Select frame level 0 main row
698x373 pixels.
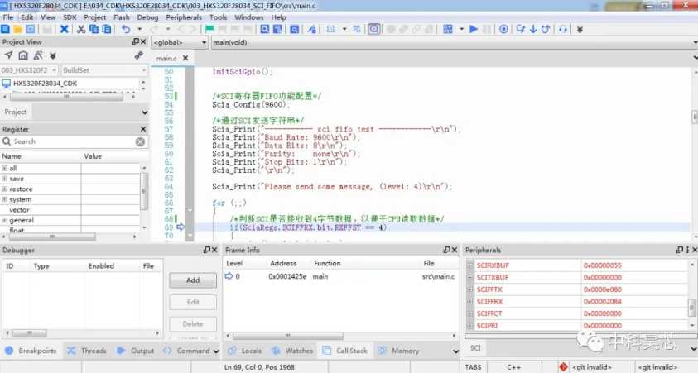(x=340, y=276)
